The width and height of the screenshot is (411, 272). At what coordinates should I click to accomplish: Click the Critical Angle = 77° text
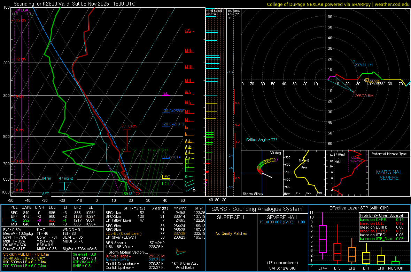(x=262, y=140)
